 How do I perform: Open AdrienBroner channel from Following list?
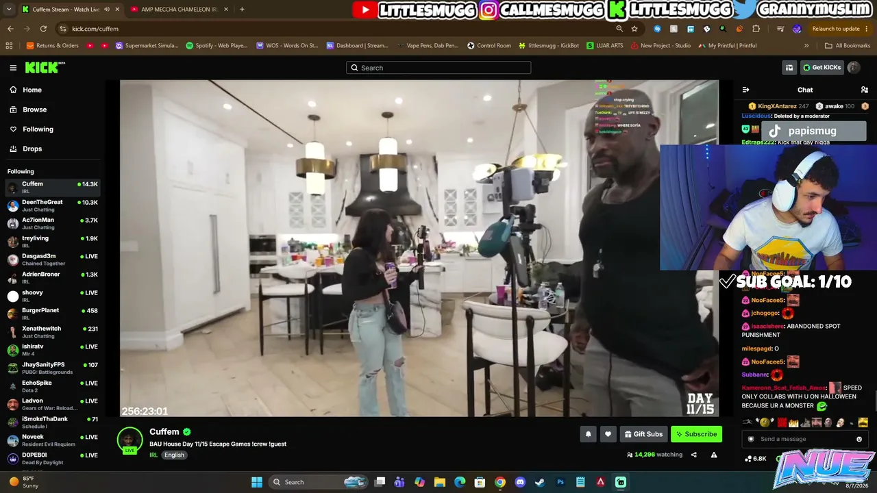point(53,277)
